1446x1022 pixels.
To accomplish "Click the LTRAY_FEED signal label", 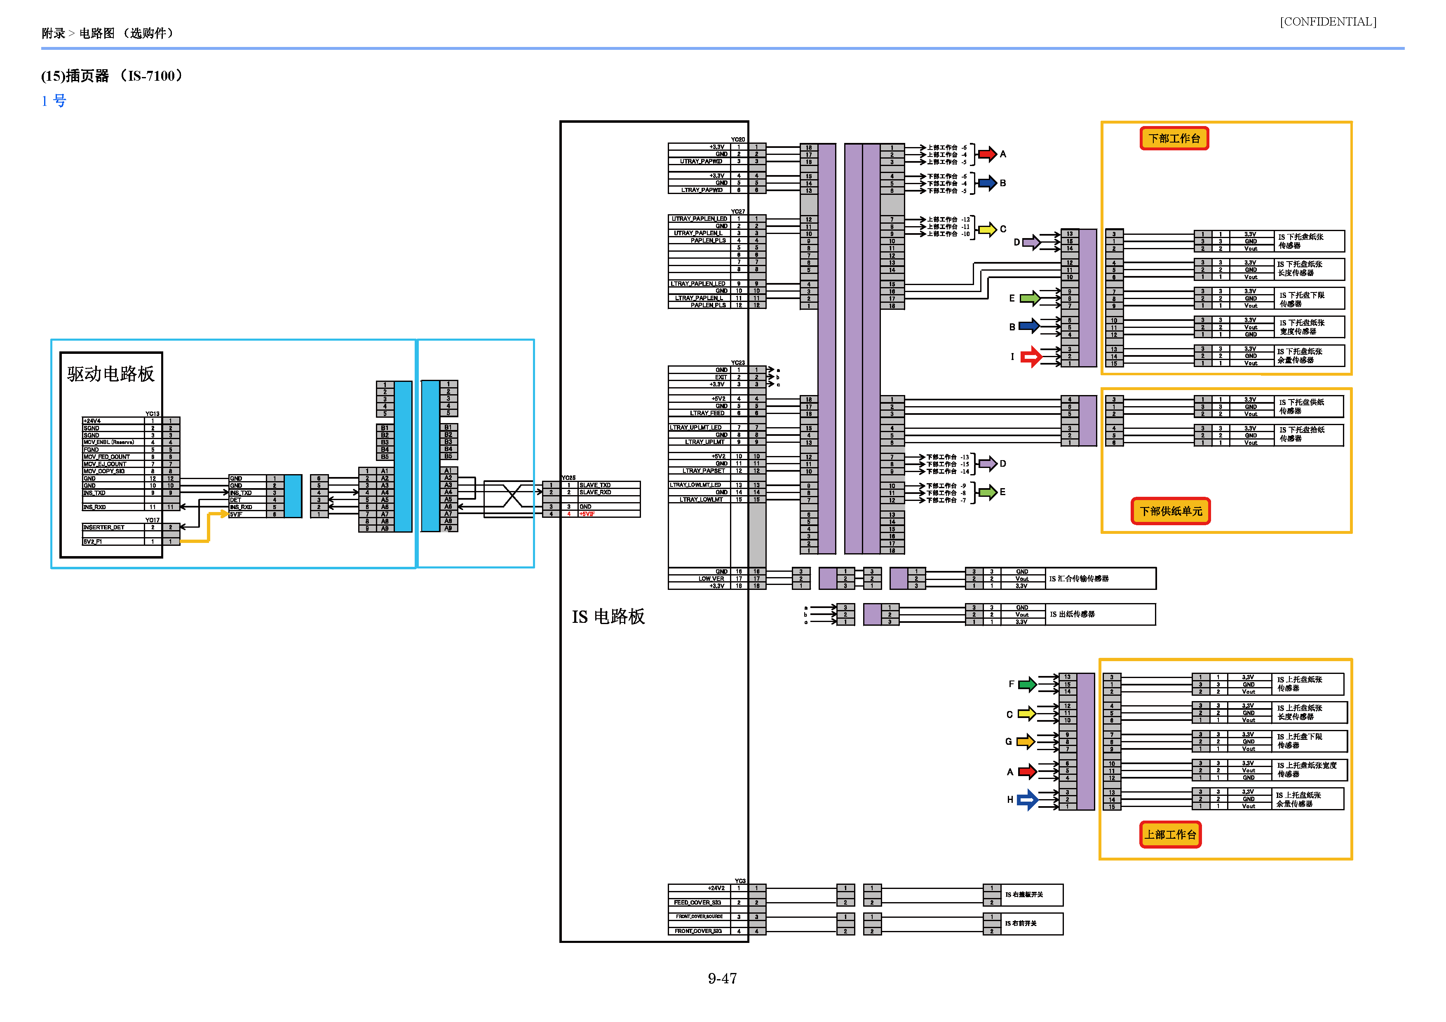I will (x=707, y=414).
